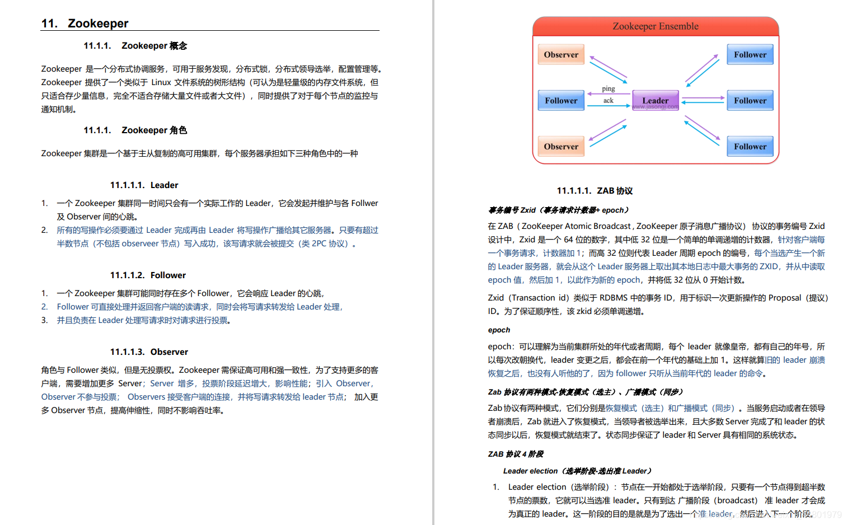Image resolution: width=847 pixels, height=525 pixels.
Task: Click the ack arrow label in the diagram
Action: click(x=609, y=101)
